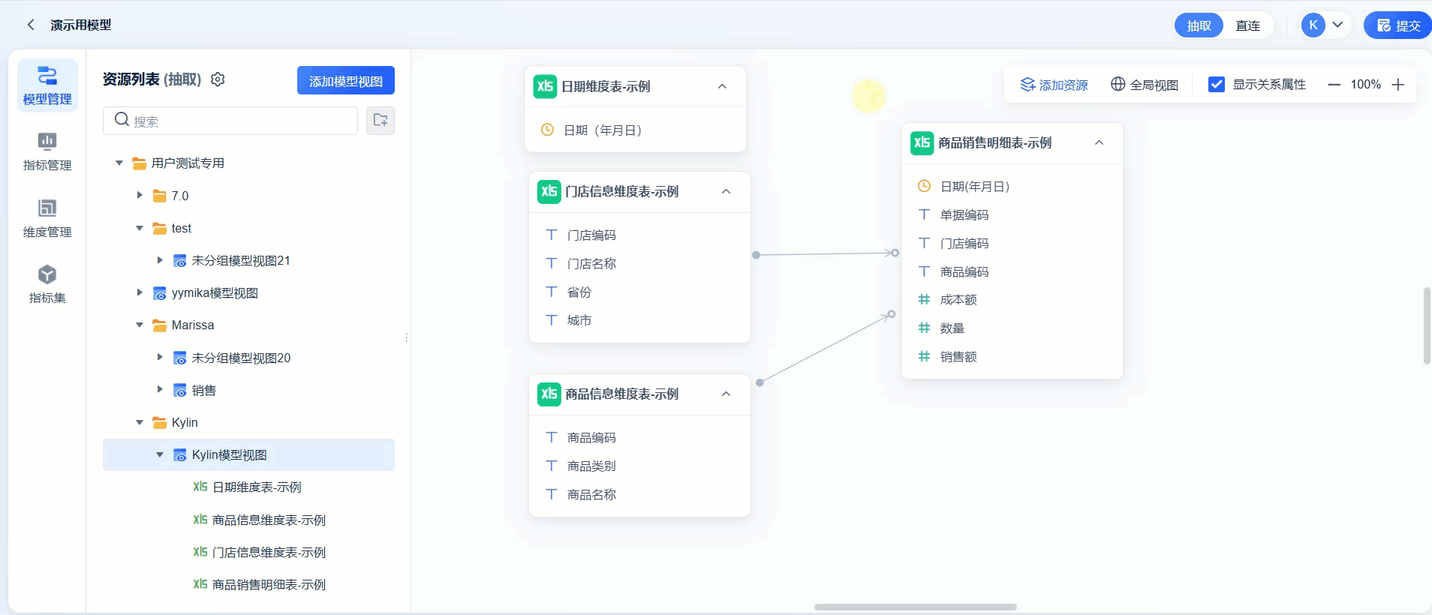The height and width of the screenshot is (615, 1432).
Task: Click the 商品名称 field
Action: (591, 494)
